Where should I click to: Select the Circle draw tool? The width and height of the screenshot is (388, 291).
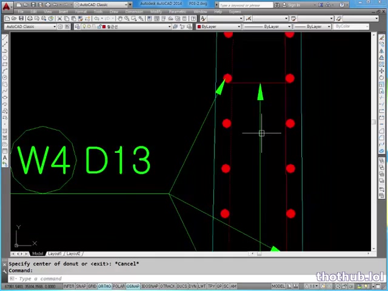[x=5, y=78]
